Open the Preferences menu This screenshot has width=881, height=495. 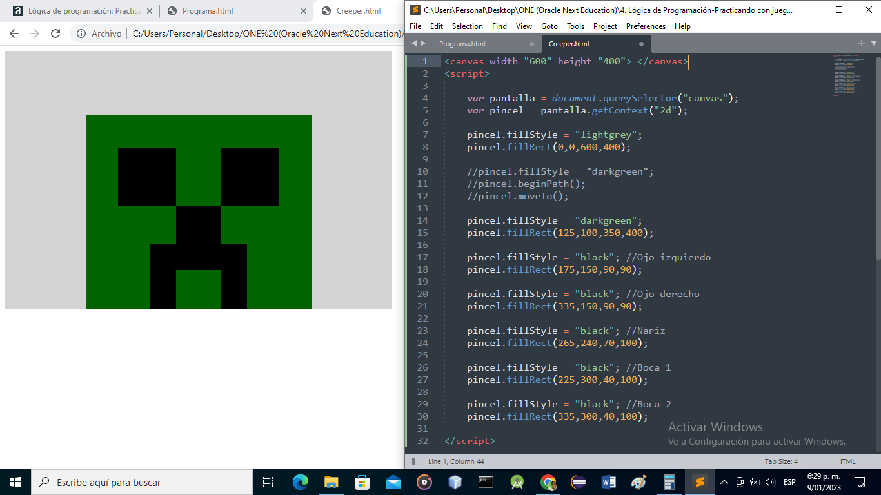pyautogui.click(x=646, y=26)
